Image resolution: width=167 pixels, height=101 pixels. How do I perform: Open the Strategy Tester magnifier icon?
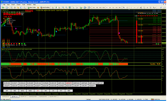25,8
